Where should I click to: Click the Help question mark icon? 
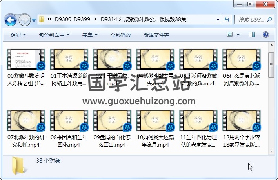pyautogui.click(x=265, y=35)
